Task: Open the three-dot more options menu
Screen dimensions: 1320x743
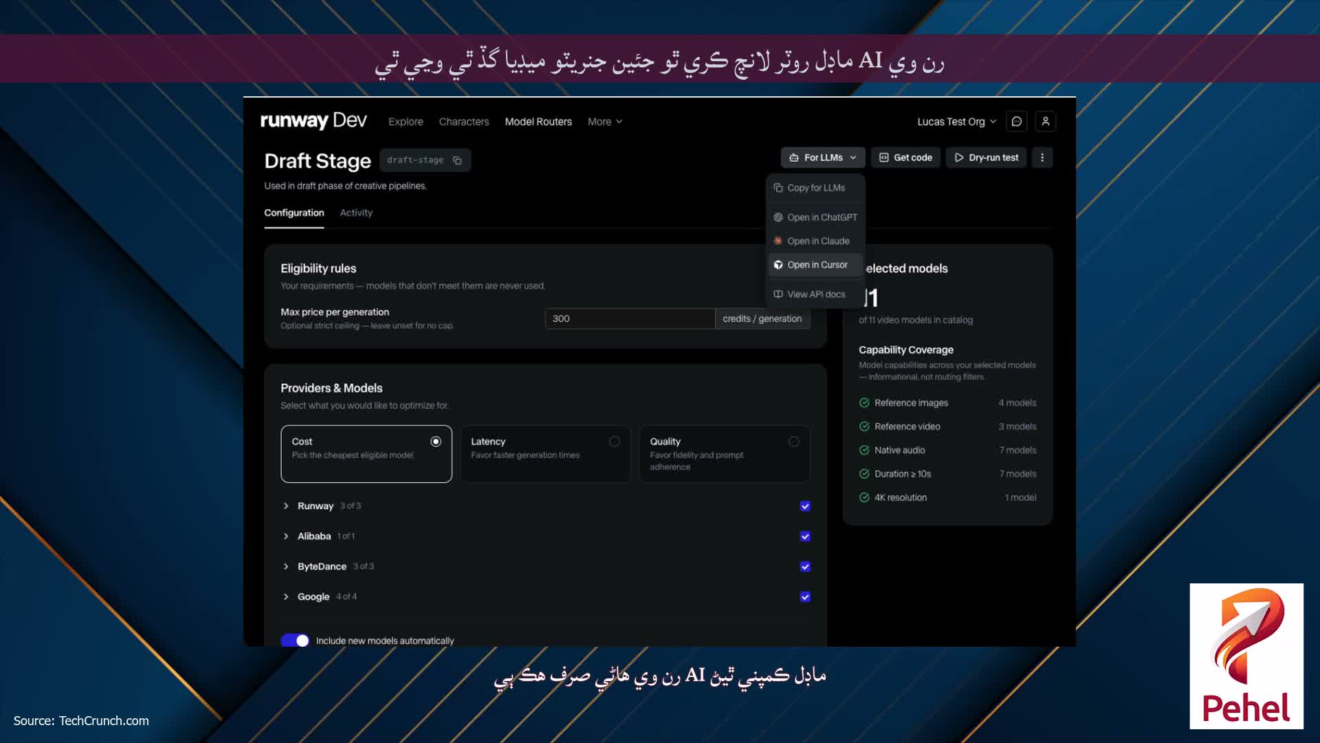Action: pos(1042,158)
